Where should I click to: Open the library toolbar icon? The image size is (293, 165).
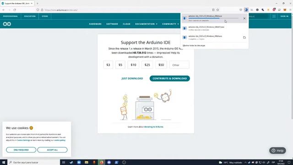252,10
